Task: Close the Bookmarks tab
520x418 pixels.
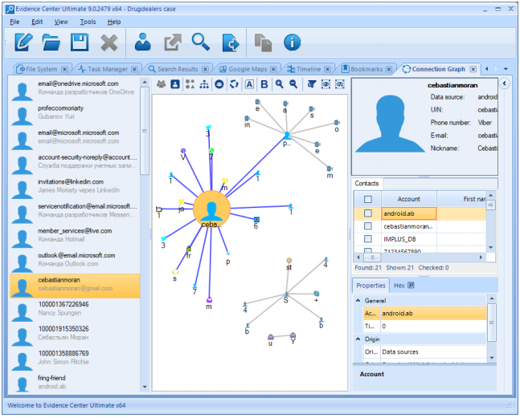Action: coord(389,69)
